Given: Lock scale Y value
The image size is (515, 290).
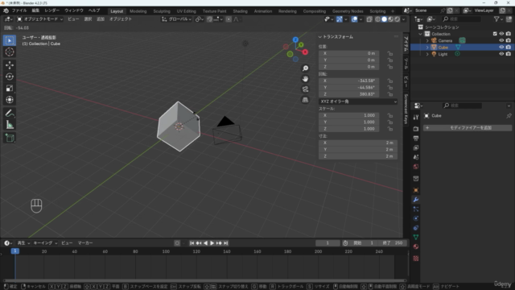Looking at the screenshot, I should pos(389,122).
